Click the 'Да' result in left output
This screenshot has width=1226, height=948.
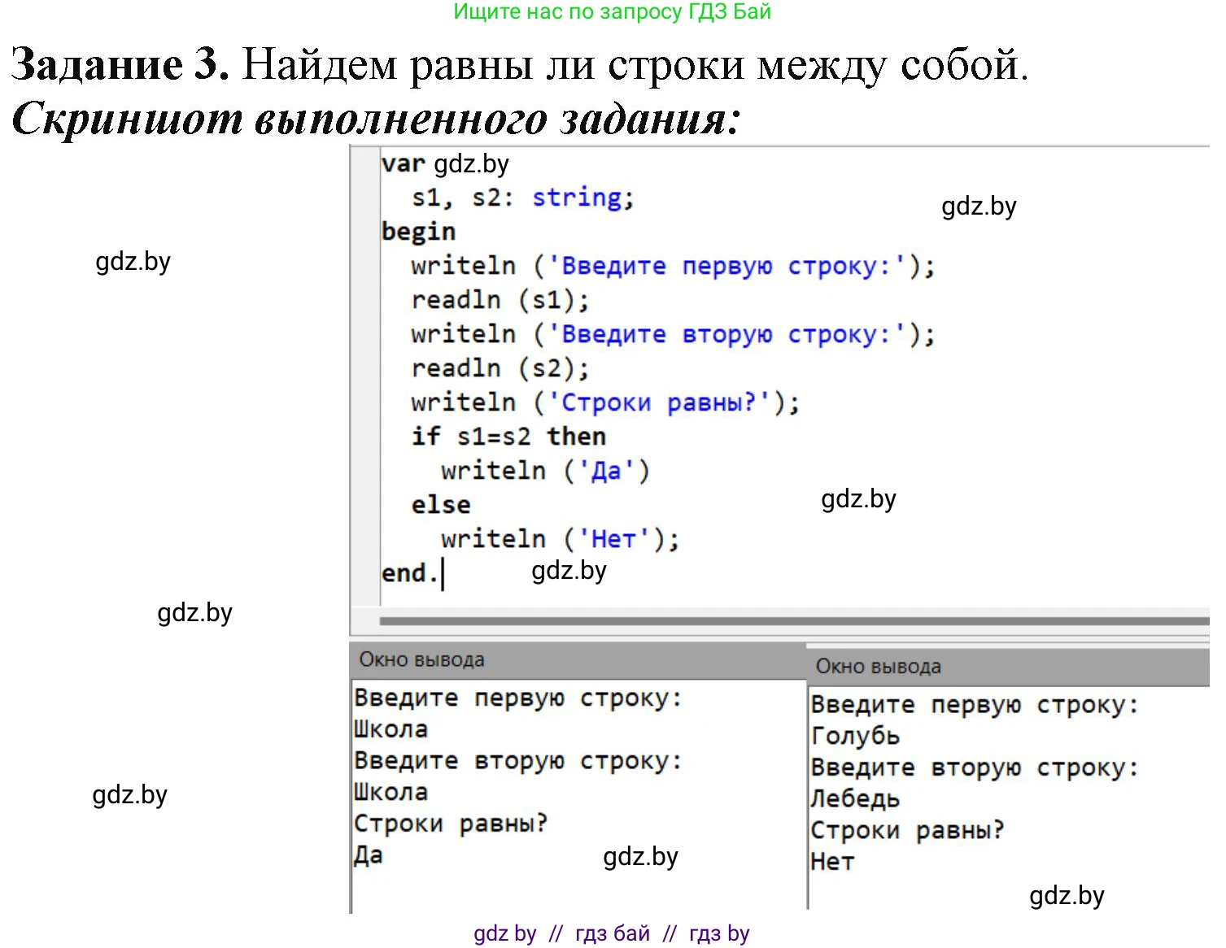coord(368,855)
